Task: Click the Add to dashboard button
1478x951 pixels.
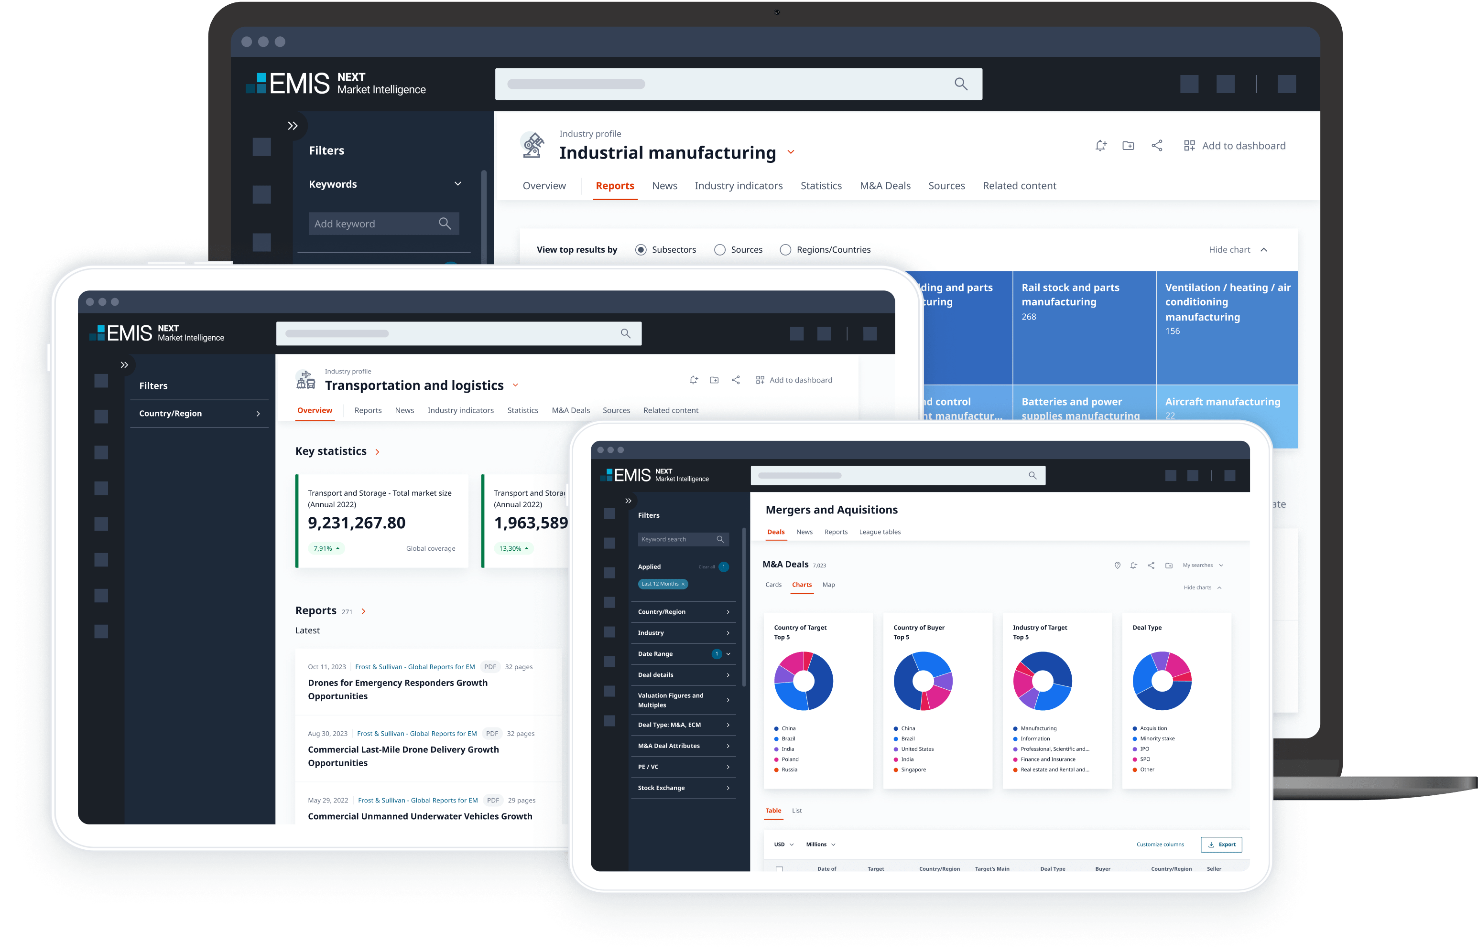Action: click(1235, 146)
